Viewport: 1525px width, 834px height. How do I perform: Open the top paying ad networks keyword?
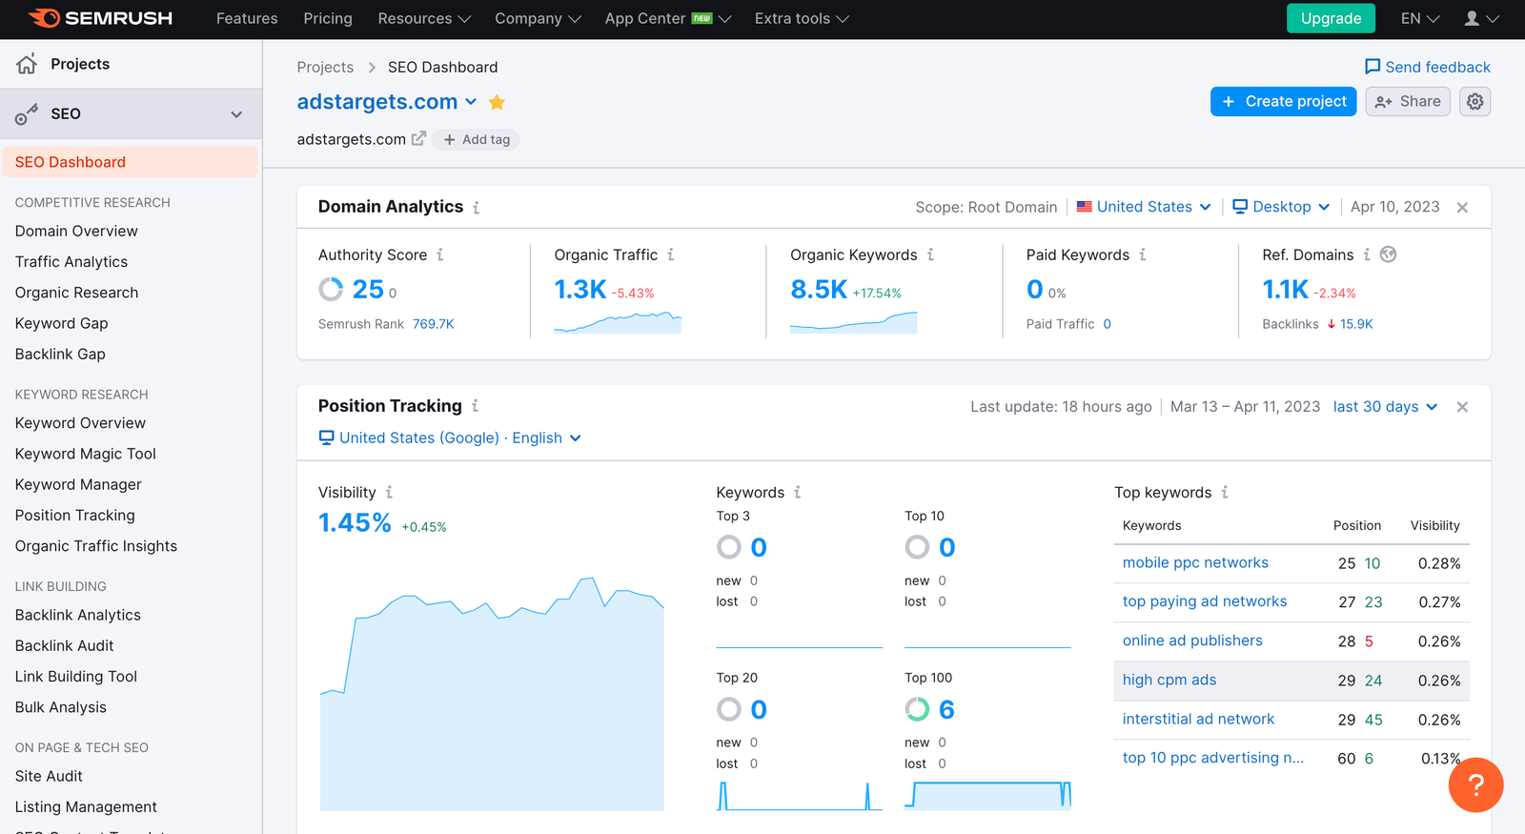(x=1205, y=601)
